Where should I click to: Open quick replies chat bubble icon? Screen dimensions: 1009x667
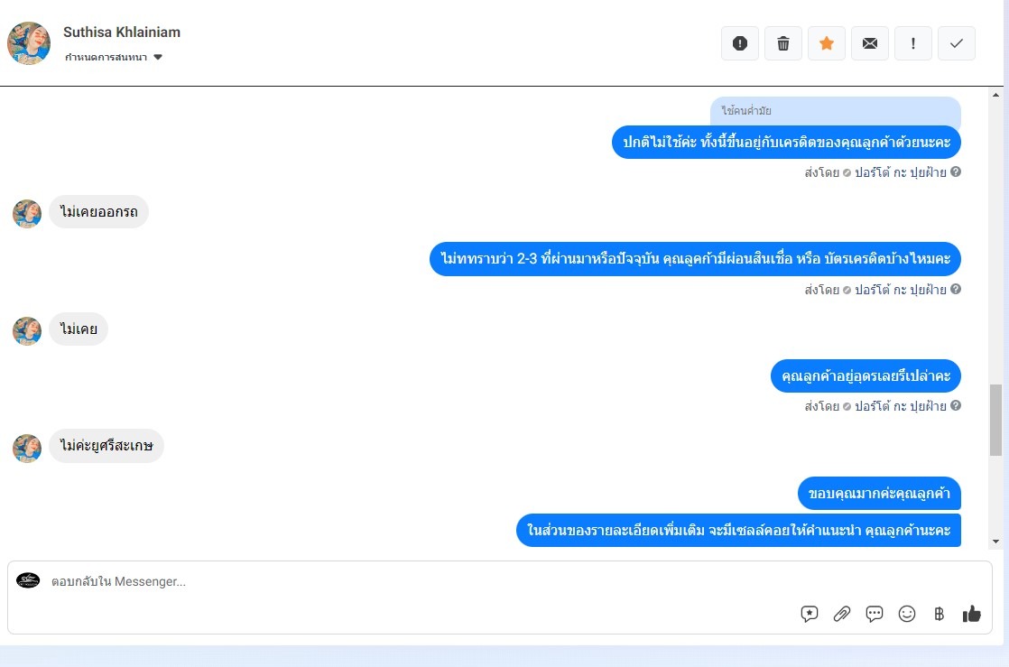(874, 614)
